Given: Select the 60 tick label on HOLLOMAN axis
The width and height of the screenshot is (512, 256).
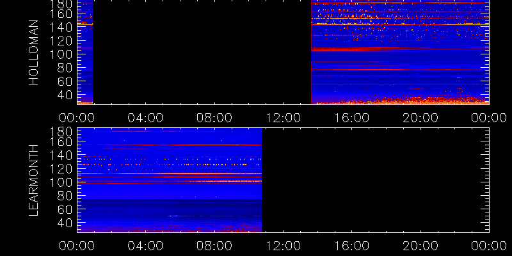Looking at the screenshot, I should (x=66, y=81).
